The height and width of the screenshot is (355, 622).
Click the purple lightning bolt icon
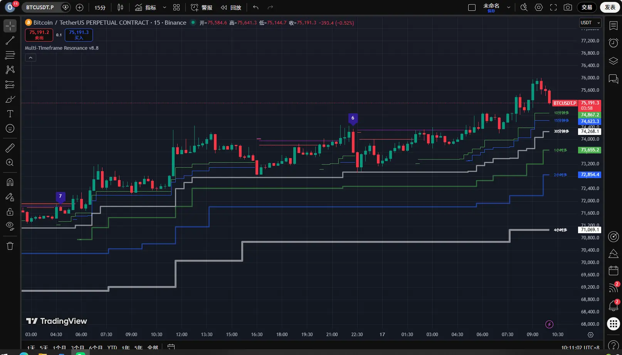550,325
